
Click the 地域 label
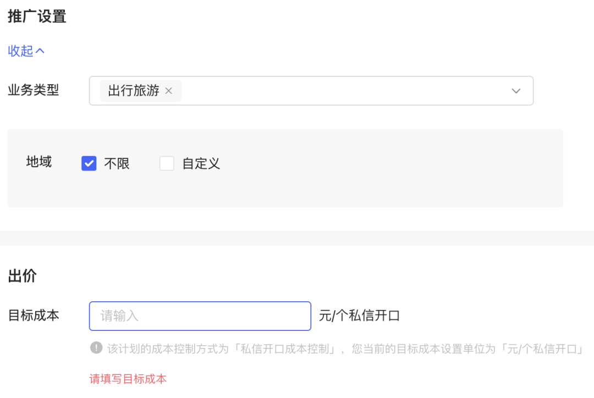[38, 162]
